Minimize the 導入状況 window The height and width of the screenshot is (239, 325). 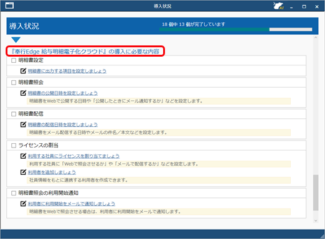tap(291, 7)
